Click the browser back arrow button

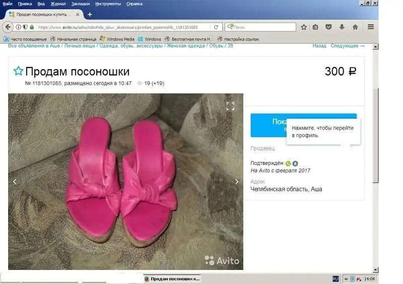click(8, 27)
